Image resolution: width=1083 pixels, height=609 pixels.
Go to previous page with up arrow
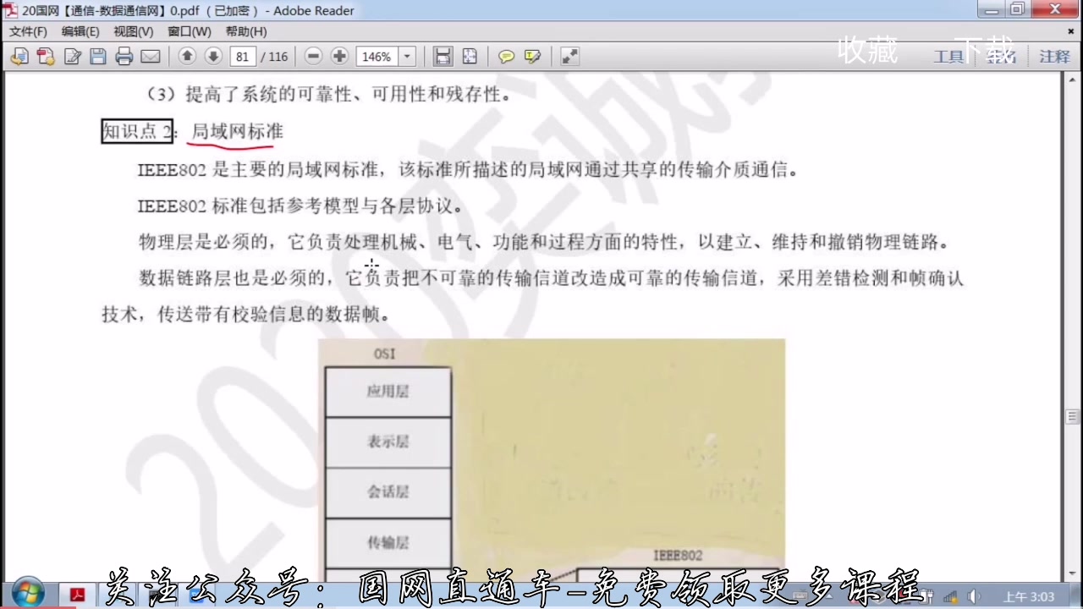[187, 57]
